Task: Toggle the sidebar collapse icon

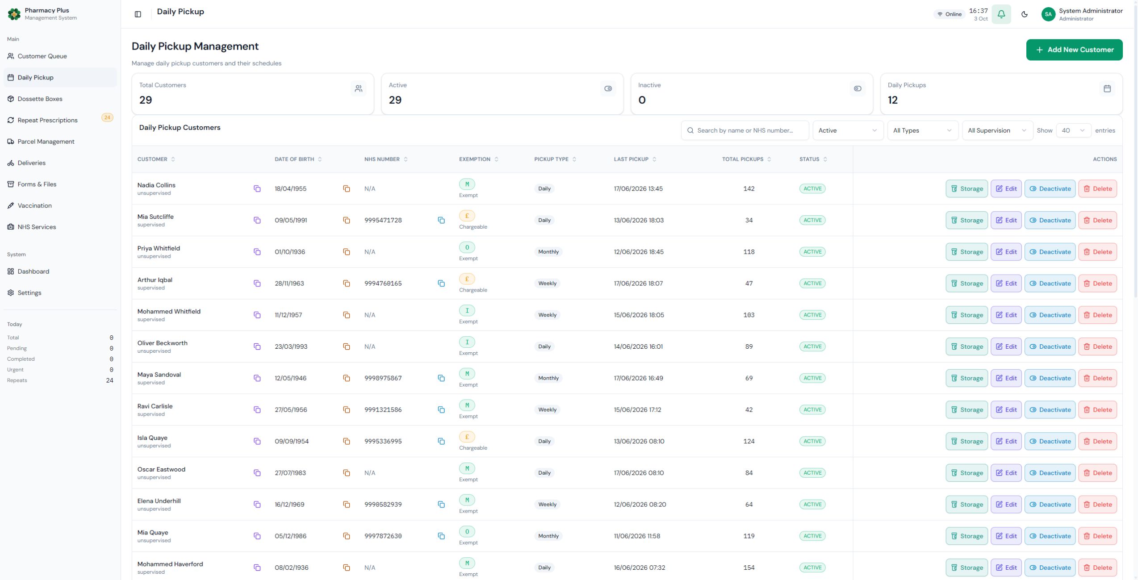Action: [x=138, y=14]
